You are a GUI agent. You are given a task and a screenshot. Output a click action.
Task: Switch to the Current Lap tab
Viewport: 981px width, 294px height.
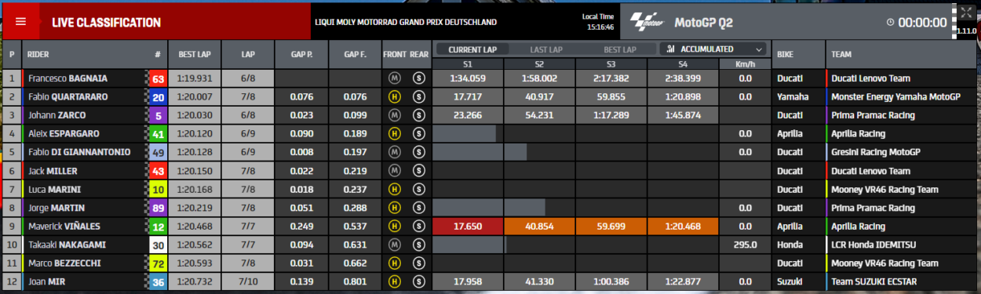472,49
